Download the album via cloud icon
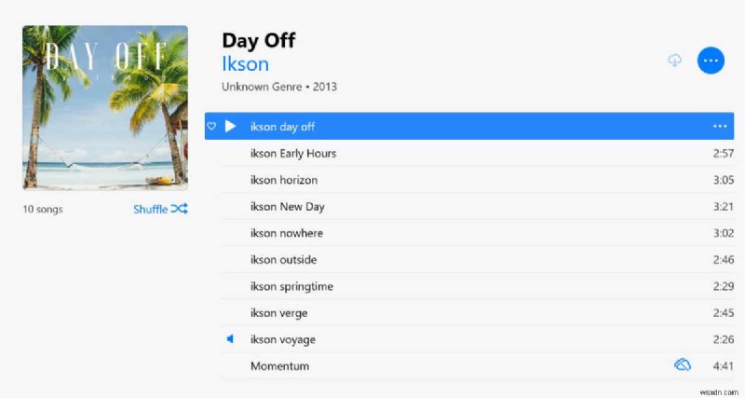 675,61
